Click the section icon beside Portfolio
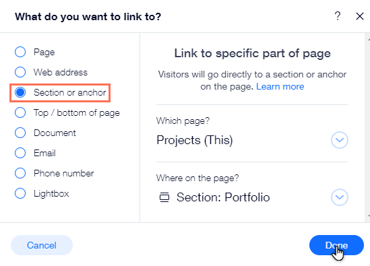Image resolution: width=370 pixels, height=266 pixels. (164, 197)
